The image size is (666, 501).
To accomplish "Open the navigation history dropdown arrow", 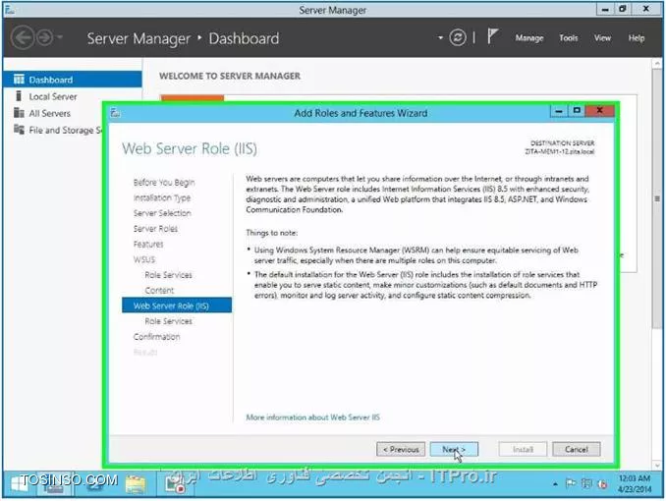I will tap(60, 37).
